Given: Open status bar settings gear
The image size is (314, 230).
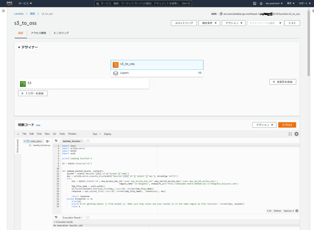Looking at the screenshot, I should 297,211.
